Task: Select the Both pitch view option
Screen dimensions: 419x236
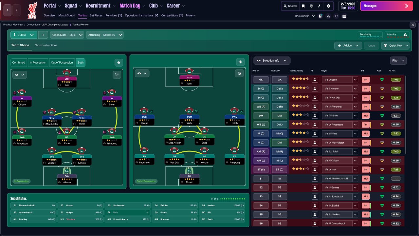Action: click(81, 63)
